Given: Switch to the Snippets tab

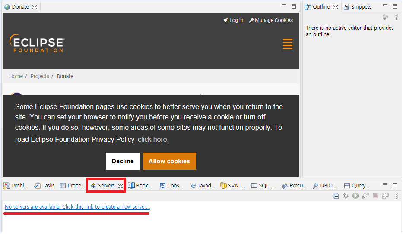Looking at the screenshot, I should [358, 7].
